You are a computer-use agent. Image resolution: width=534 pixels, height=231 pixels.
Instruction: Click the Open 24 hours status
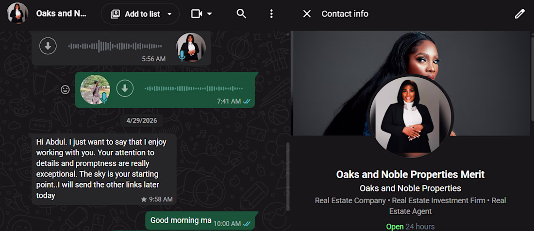(410, 227)
